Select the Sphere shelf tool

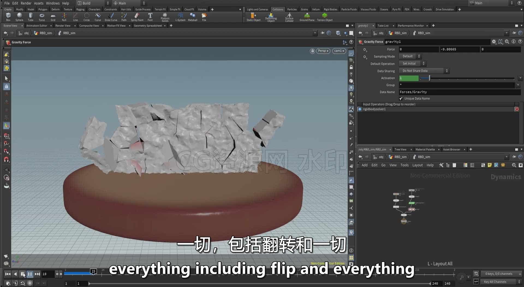click(19, 17)
